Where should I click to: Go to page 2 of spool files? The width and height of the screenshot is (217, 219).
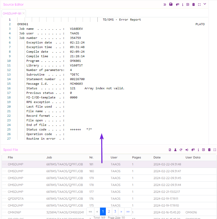tap(109, 211)
